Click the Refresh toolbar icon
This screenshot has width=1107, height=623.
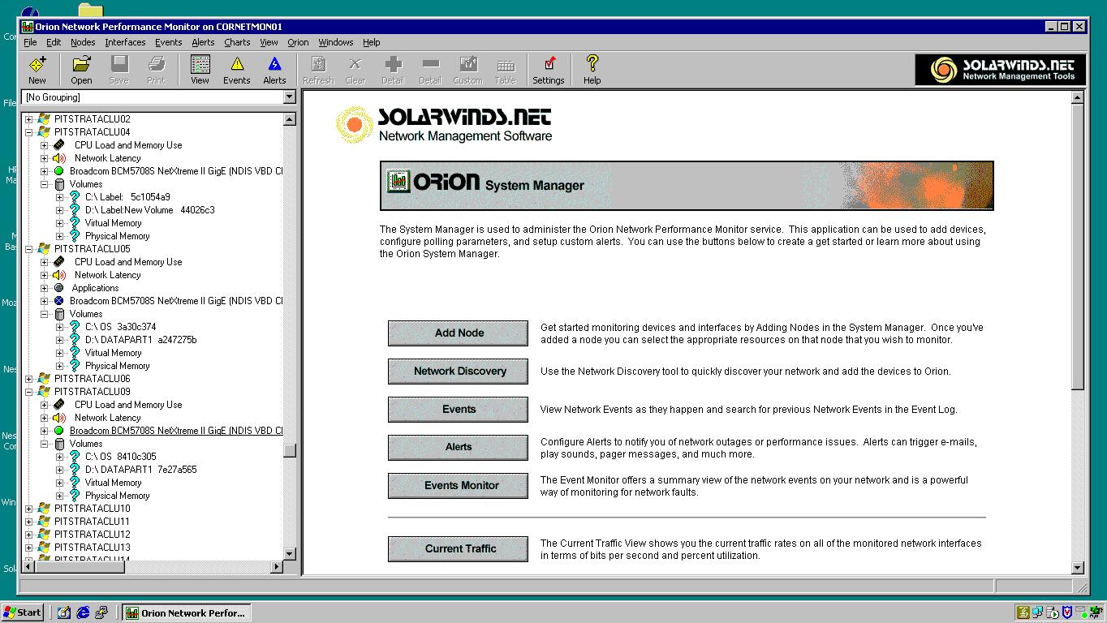[318, 70]
